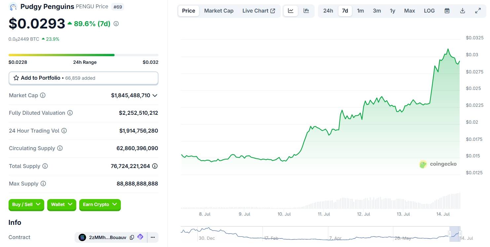
Task: Show Max Supply info icon
Action: [x=43, y=184]
